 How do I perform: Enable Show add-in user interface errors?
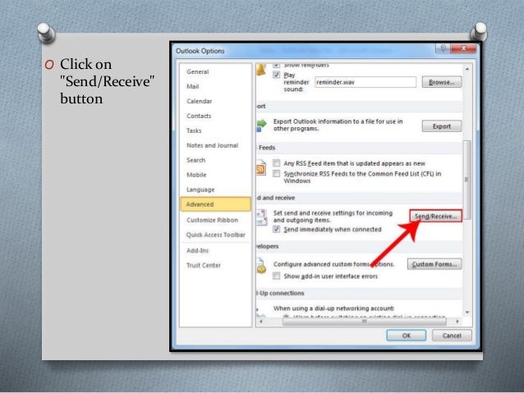click(x=276, y=276)
